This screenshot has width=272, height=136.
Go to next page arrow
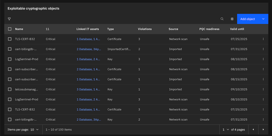point(263,129)
